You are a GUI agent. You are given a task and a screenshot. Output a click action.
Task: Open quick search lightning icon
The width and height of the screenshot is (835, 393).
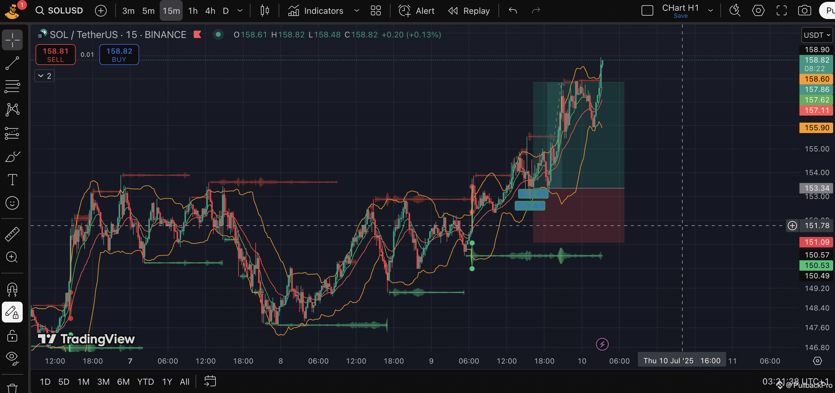(x=735, y=11)
